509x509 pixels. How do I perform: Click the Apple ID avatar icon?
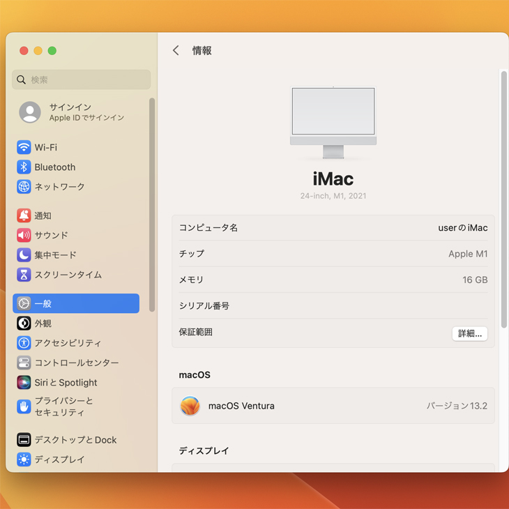30,112
